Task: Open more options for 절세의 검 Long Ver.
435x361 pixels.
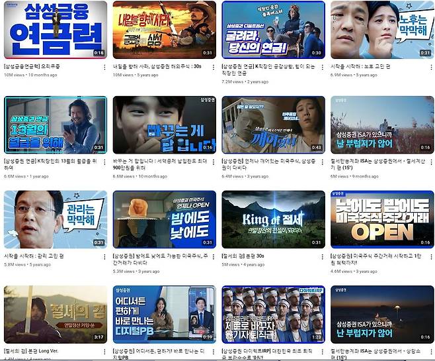Action: pyautogui.click(x=104, y=352)
